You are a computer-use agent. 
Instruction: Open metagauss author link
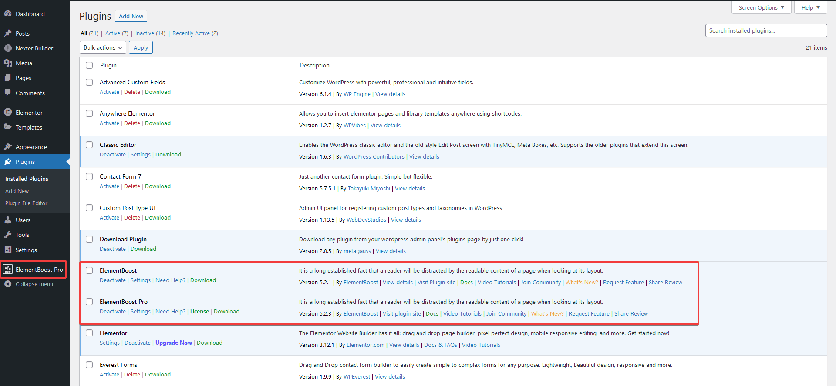(357, 251)
